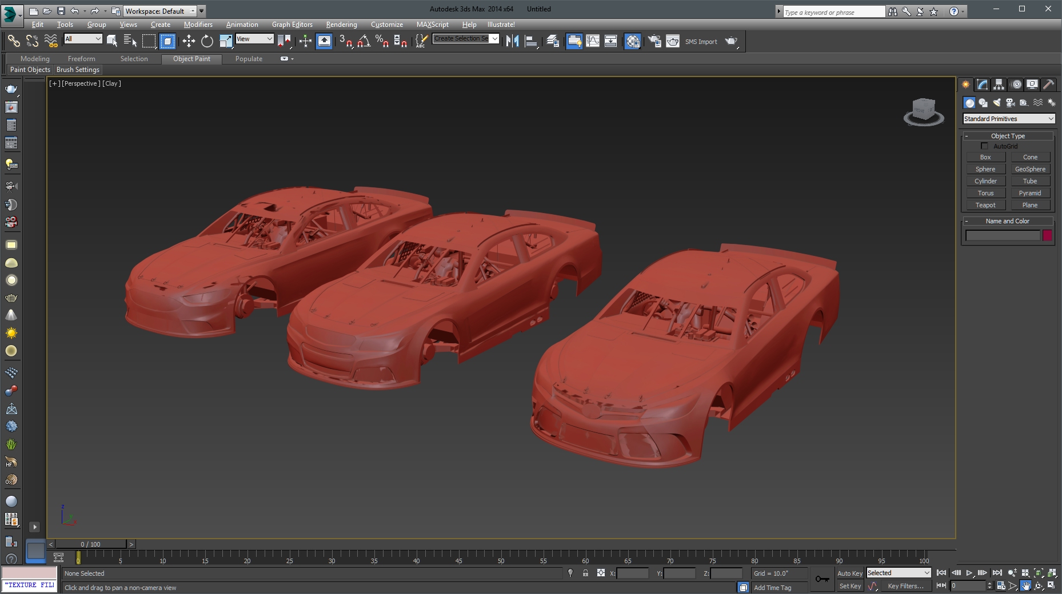This screenshot has width=1062, height=594.
Task: Click the object color swatch
Action: pos(1047,235)
